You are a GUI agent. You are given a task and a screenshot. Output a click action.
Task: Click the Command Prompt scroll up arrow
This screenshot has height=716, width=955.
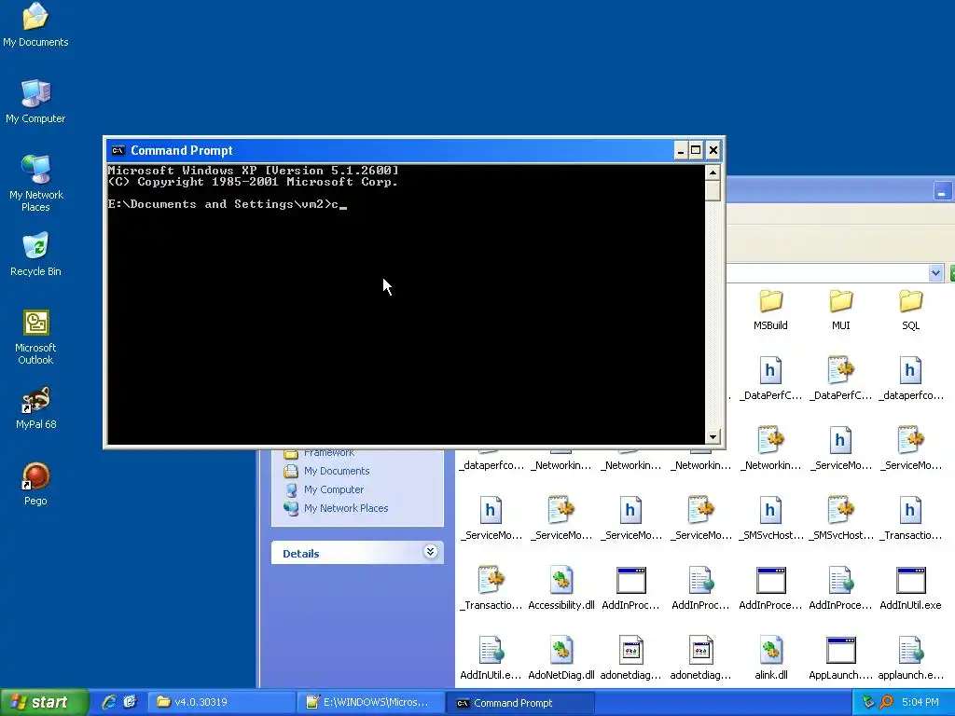[713, 172]
